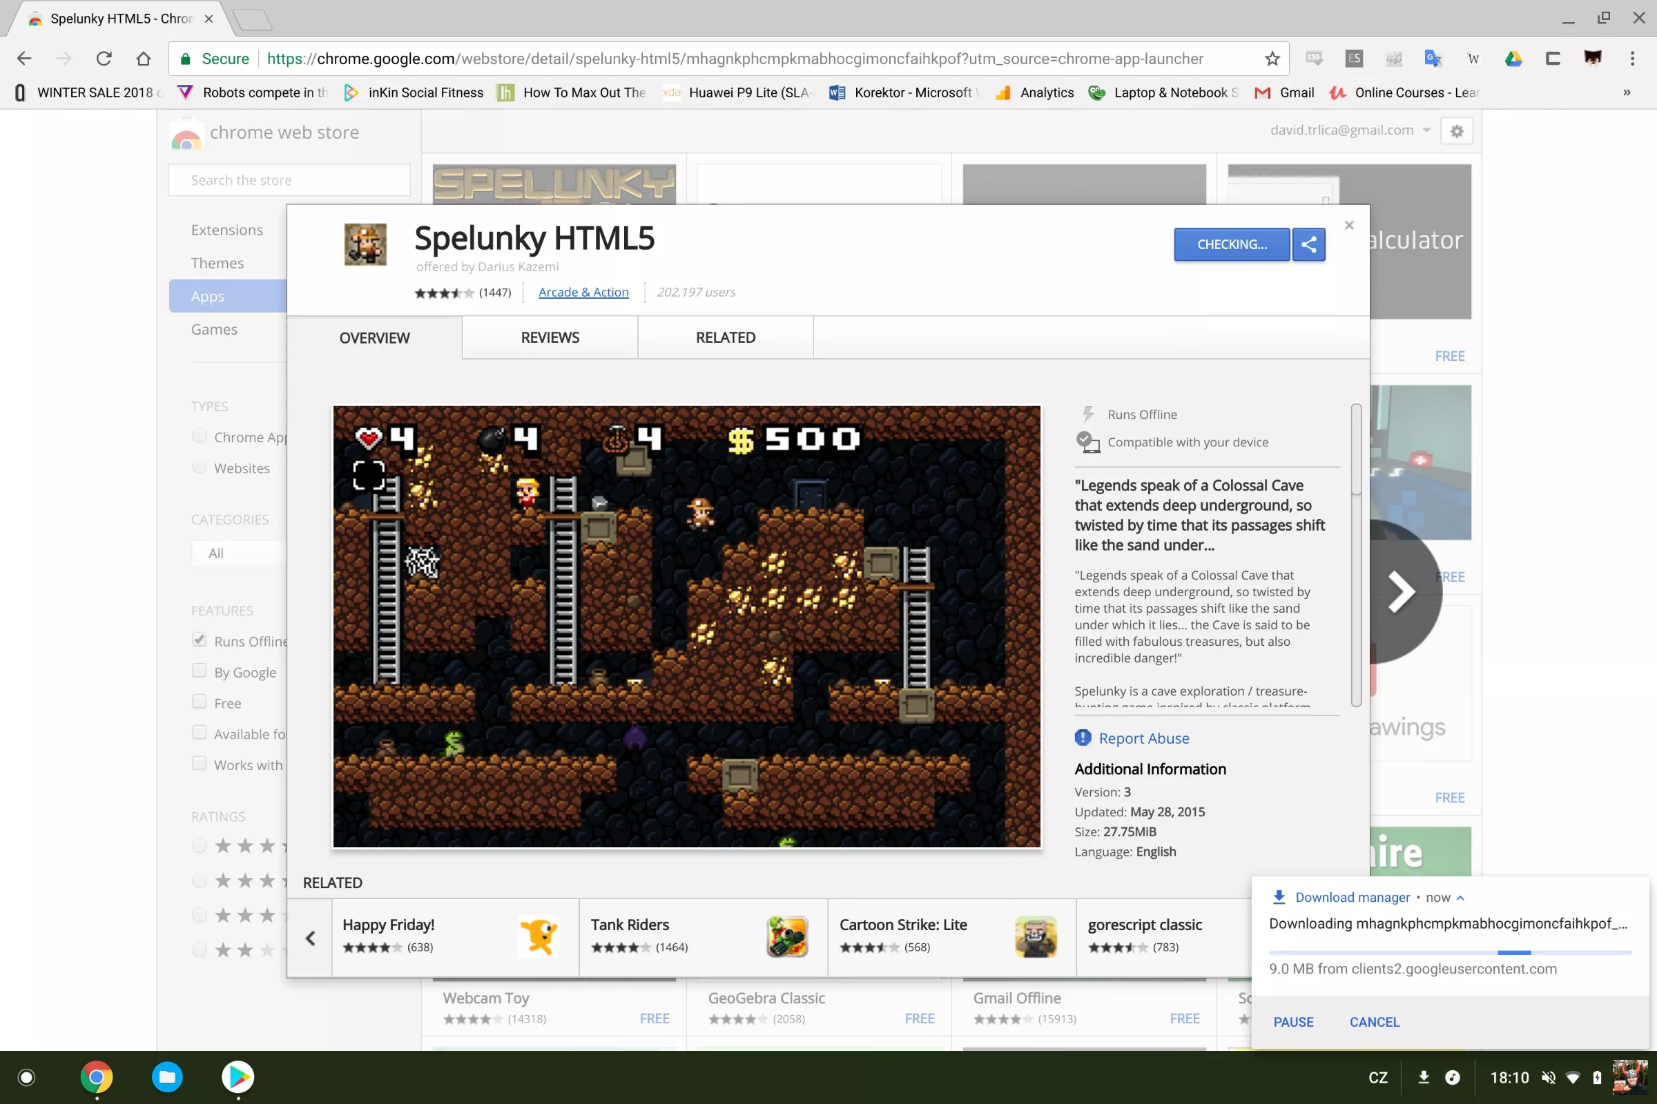Open the Arcade & Action category link
1657x1104 pixels.
pos(583,292)
